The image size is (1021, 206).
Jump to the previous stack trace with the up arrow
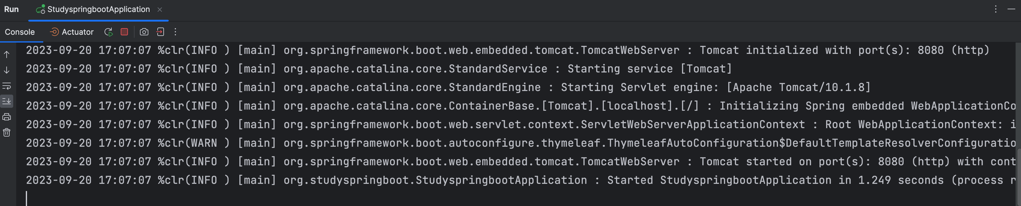tap(7, 54)
